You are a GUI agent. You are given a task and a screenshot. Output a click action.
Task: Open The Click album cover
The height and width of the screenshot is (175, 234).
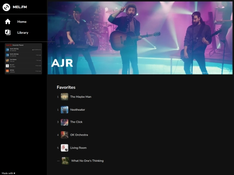point(65,122)
